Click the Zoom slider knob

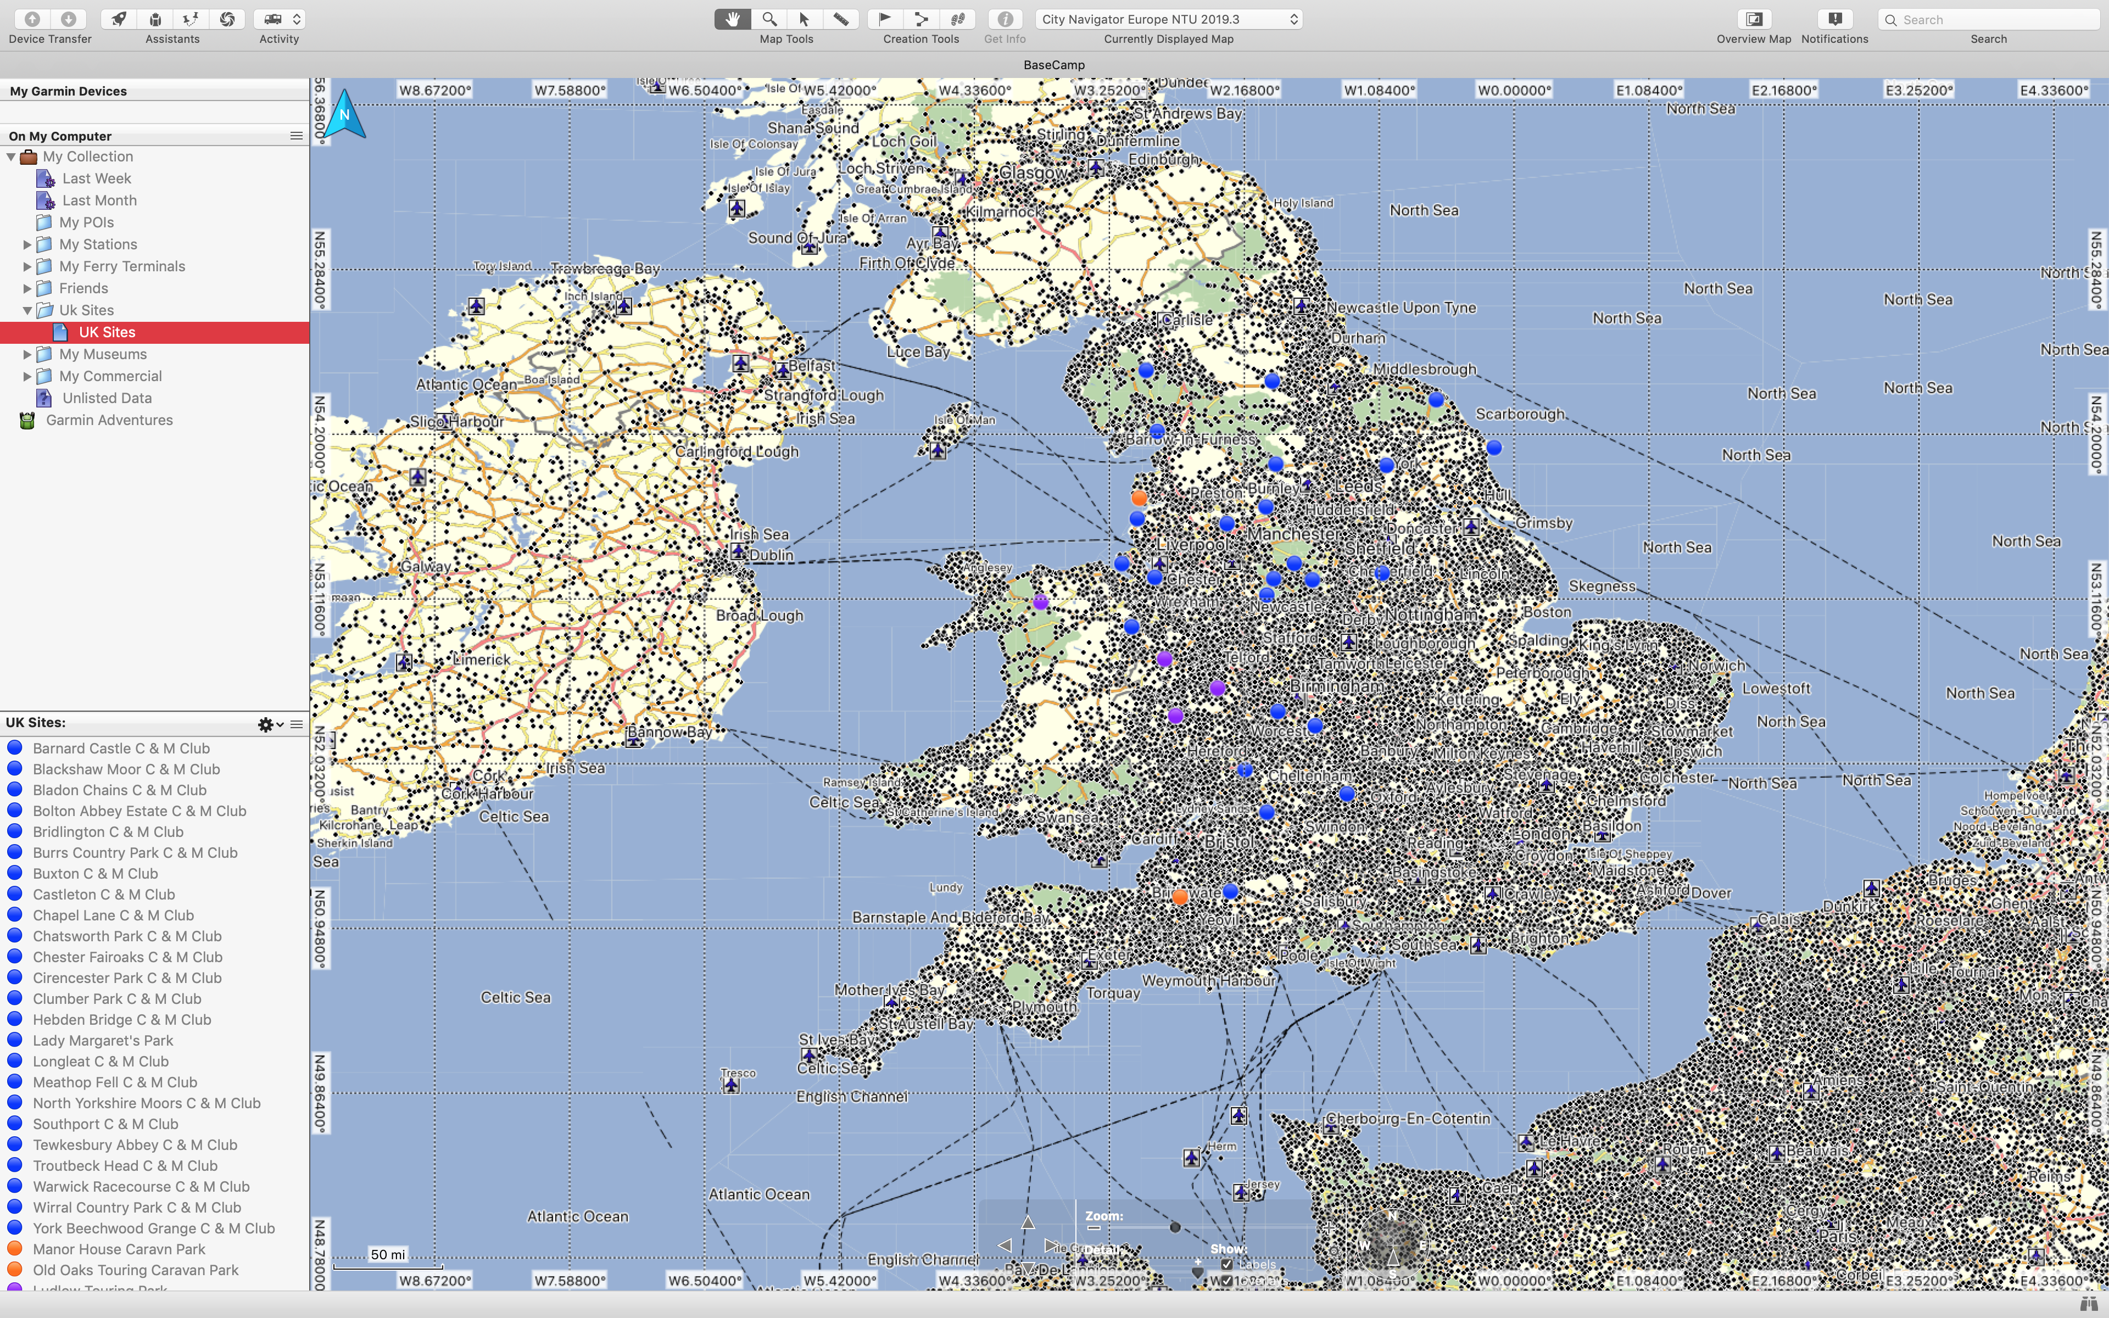click(x=1175, y=1227)
